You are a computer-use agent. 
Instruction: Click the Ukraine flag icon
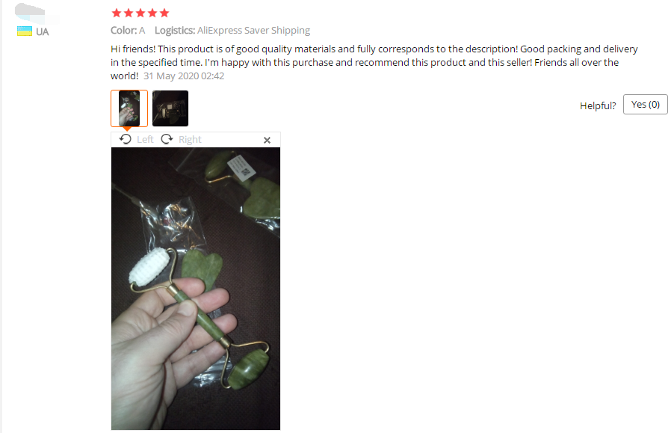point(25,31)
